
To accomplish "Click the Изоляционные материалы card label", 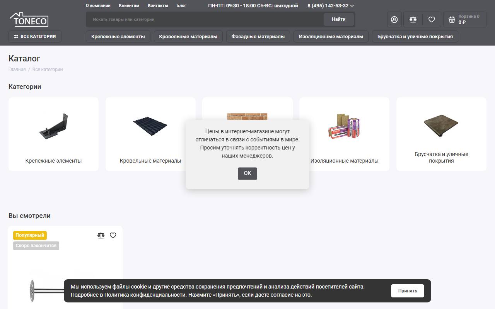I will [x=345, y=161].
